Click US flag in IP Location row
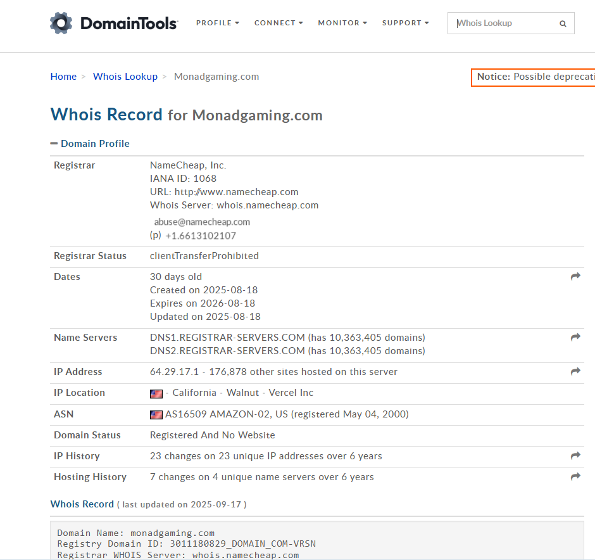The image size is (595, 560). pyautogui.click(x=156, y=393)
